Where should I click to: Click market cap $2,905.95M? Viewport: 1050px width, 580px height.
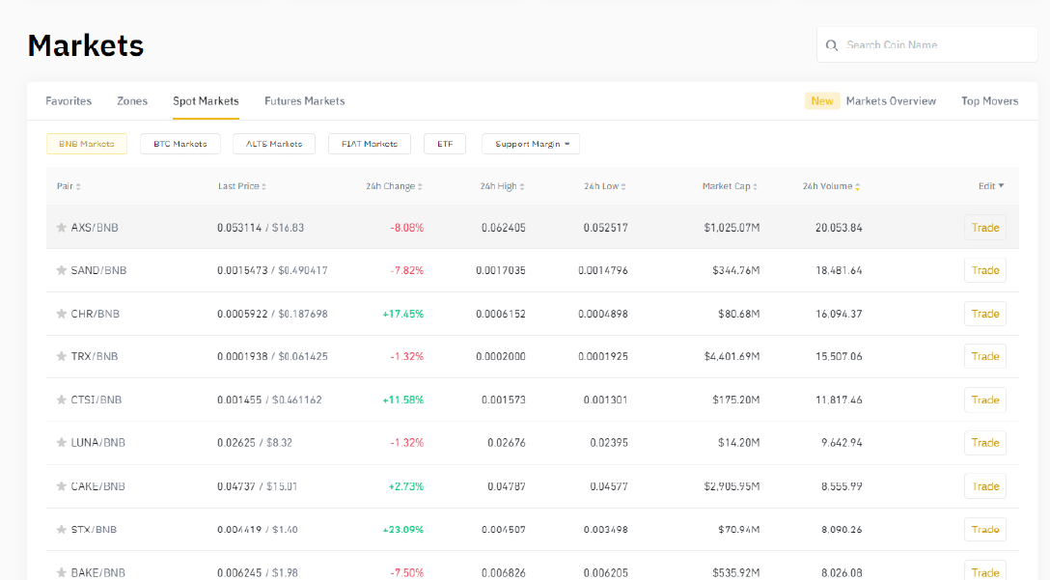[x=732, y=486]
